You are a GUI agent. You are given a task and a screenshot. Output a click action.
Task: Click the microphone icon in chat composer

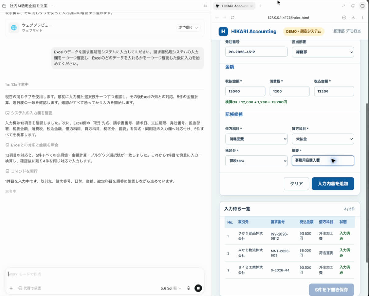point(188,288)
